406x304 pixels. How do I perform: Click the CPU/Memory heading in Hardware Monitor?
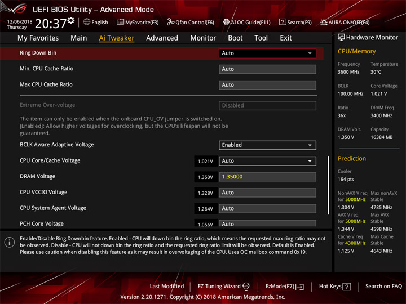click(356, 51)
